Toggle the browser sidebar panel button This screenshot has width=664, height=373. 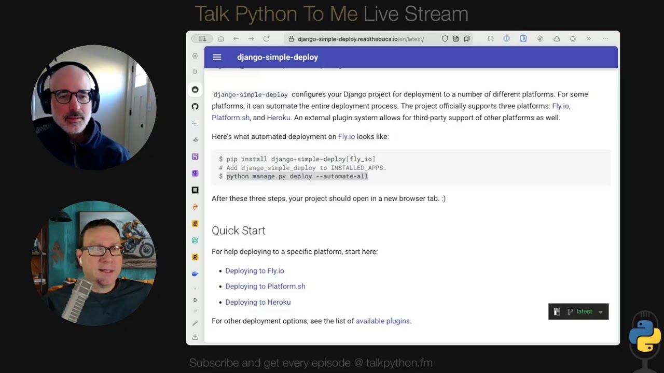click(x=202, y=39)
